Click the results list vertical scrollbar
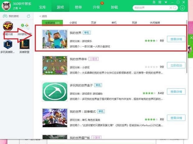Screen dimensions: 193x144 pyautogui.click(x=187, y=46)
